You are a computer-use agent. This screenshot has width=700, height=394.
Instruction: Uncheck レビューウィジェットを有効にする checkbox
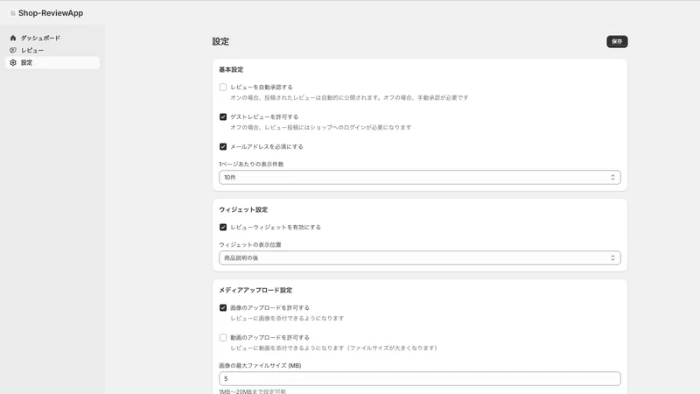[223, 227]
